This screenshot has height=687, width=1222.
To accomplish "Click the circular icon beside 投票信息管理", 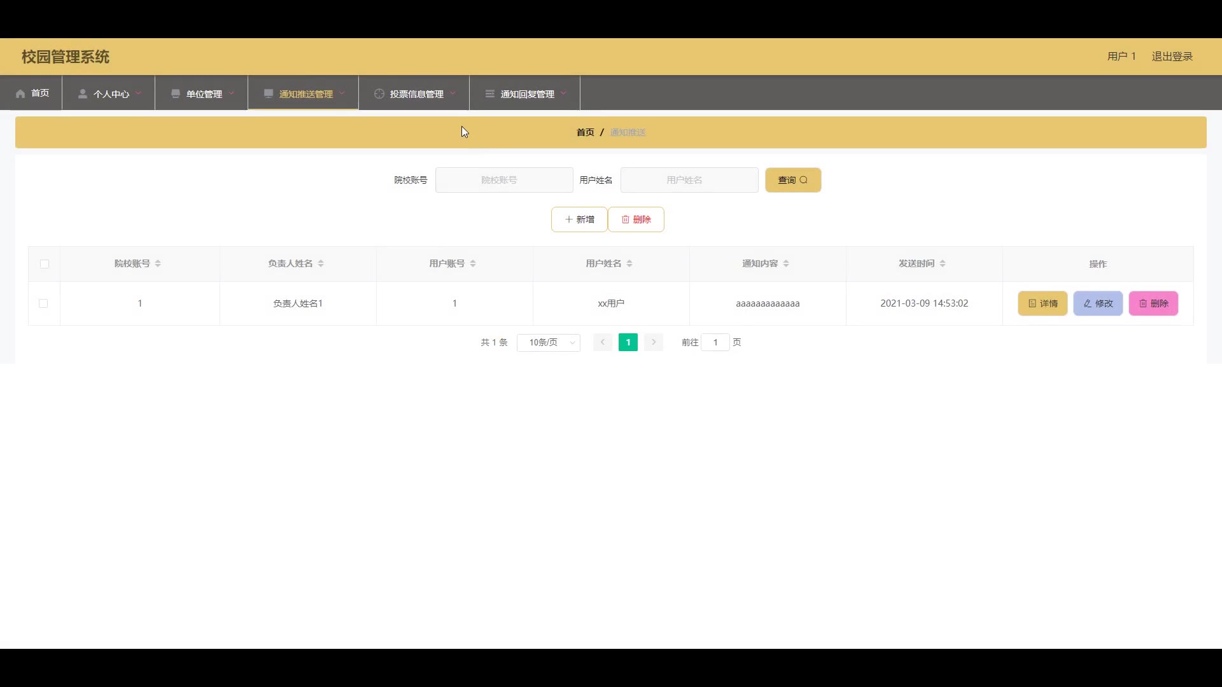I will (379, 94).
